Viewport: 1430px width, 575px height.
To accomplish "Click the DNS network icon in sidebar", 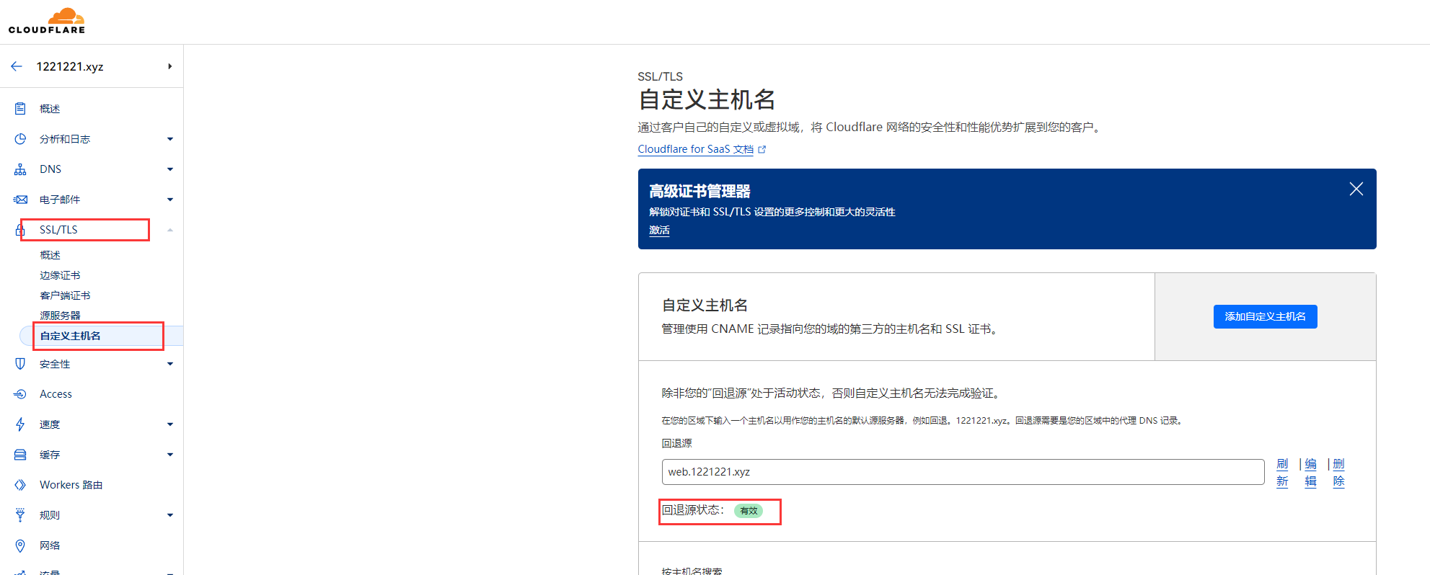I will (20, 169).
